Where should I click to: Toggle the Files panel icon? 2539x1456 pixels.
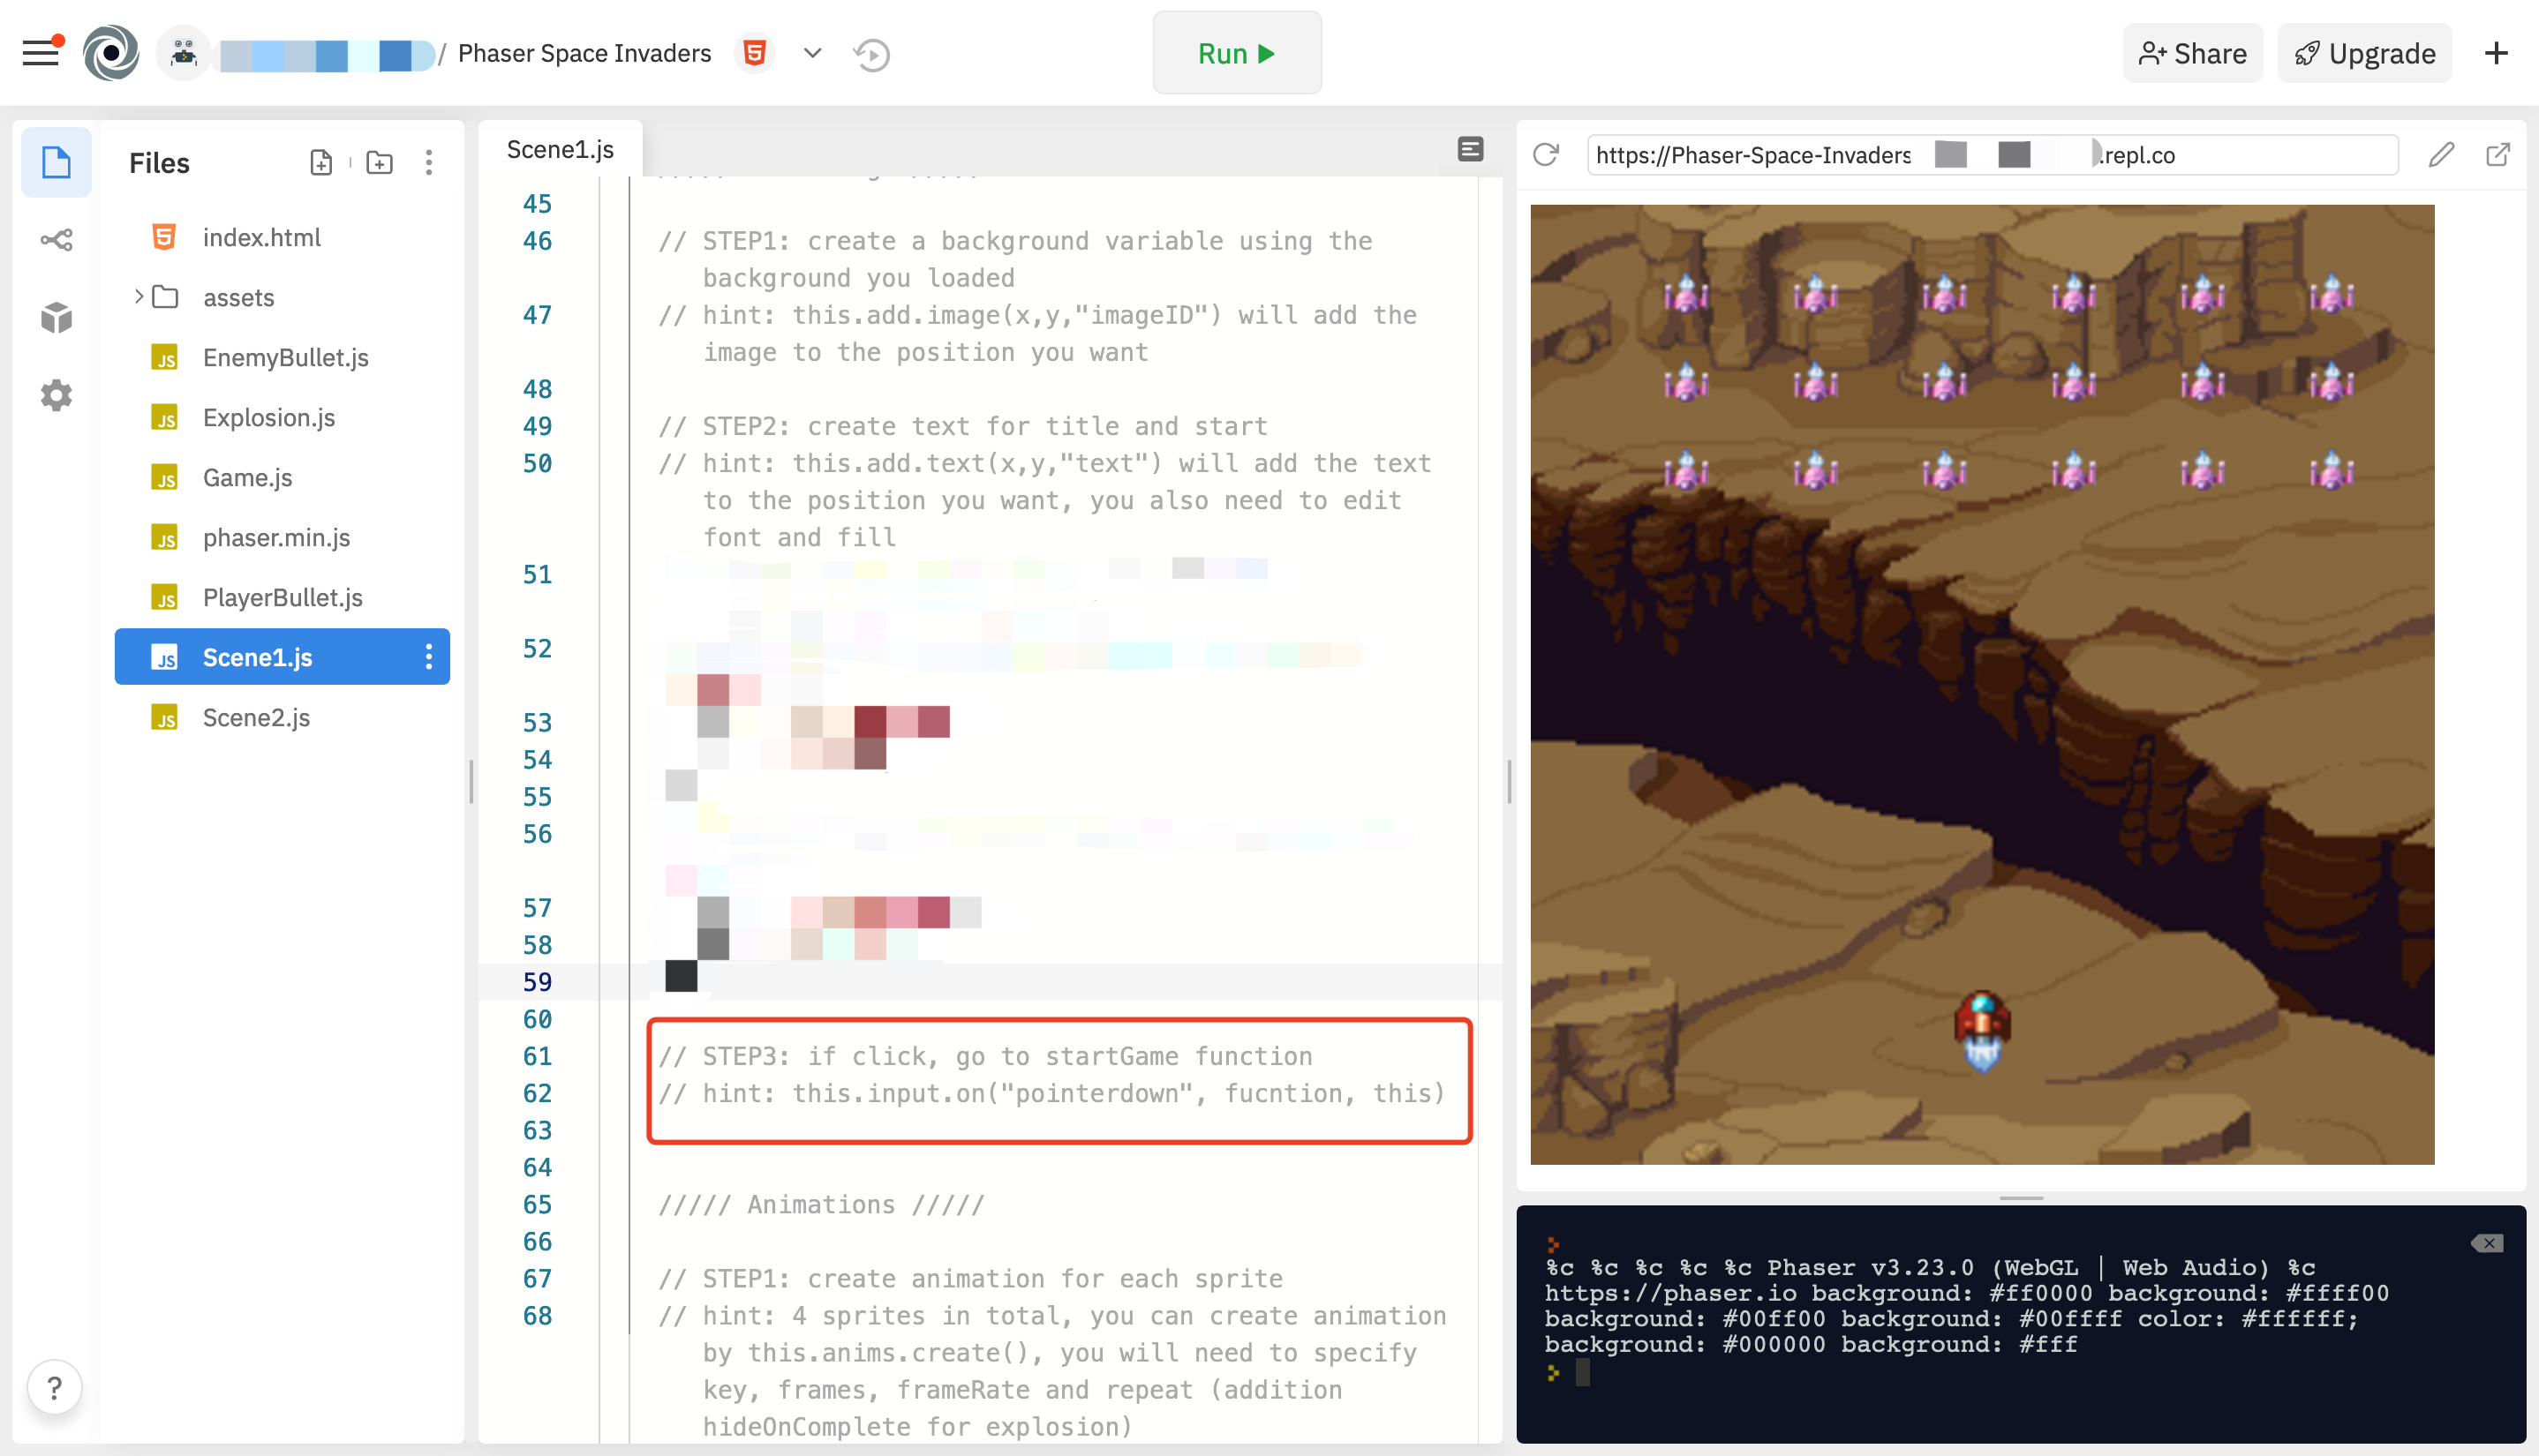(56, 163)
